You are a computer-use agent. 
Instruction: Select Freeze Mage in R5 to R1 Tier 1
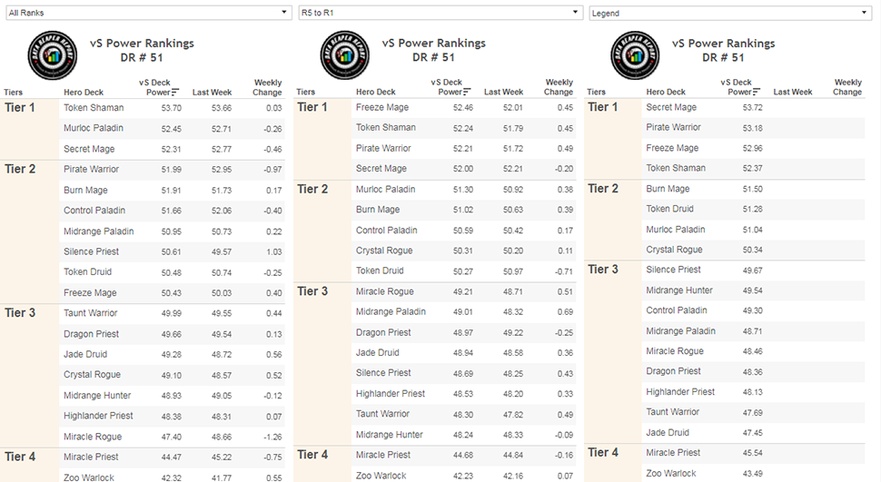pyautogui.click(x=382, y=107)
